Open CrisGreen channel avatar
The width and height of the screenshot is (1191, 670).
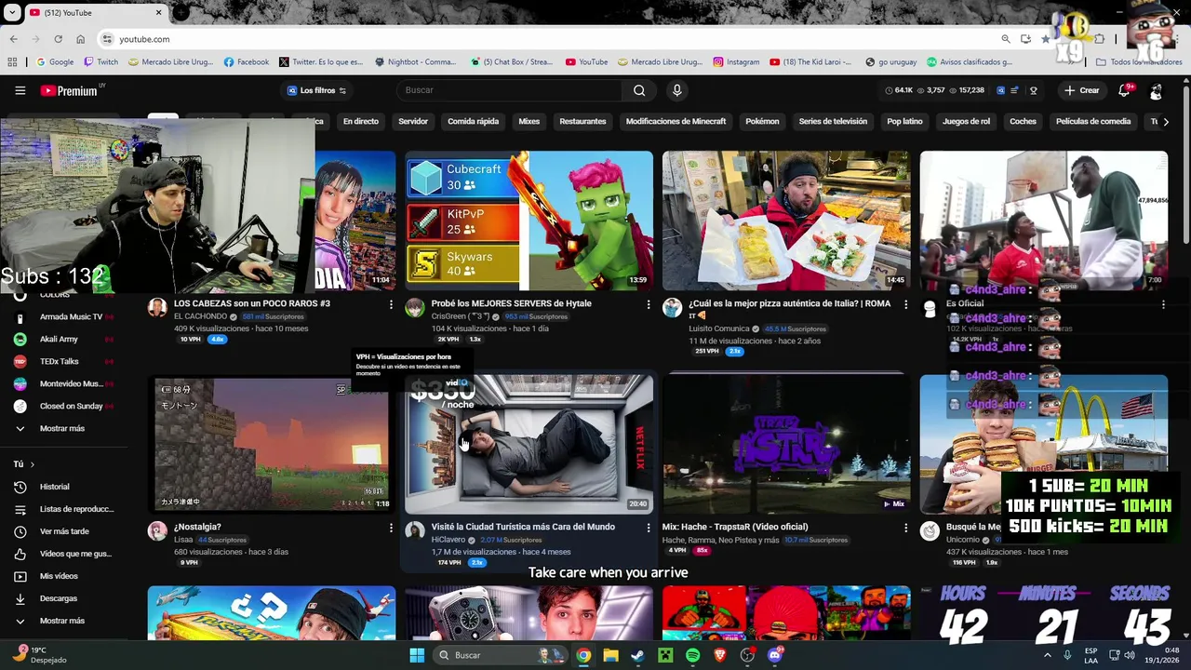click(415, 308)
